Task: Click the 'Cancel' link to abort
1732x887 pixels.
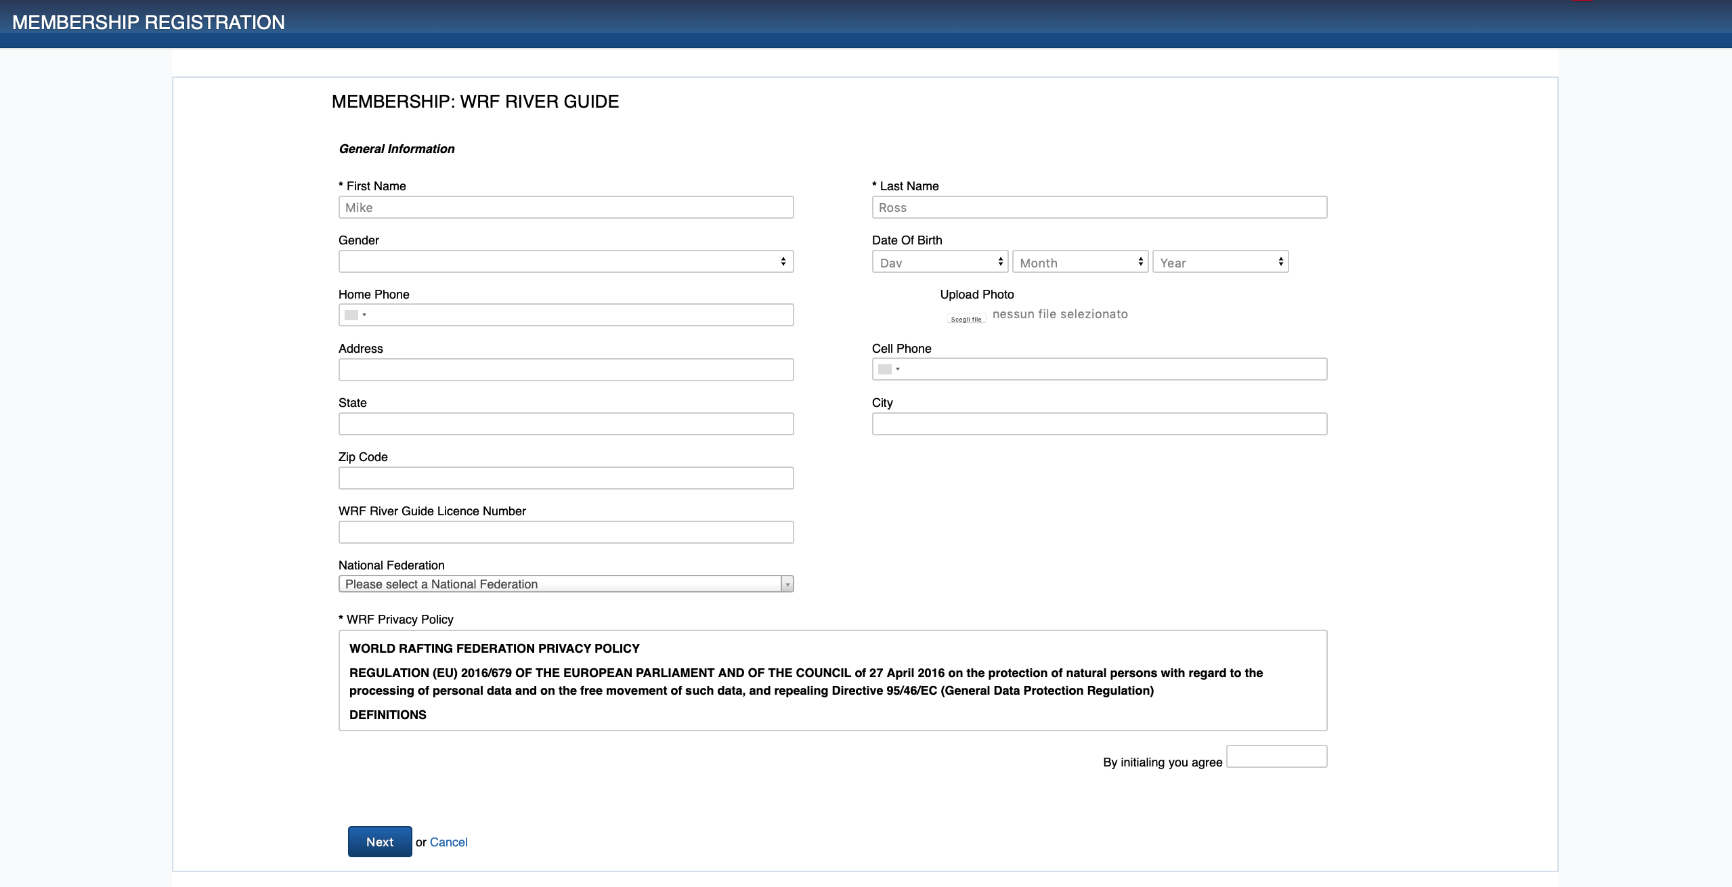Action: 448,842
